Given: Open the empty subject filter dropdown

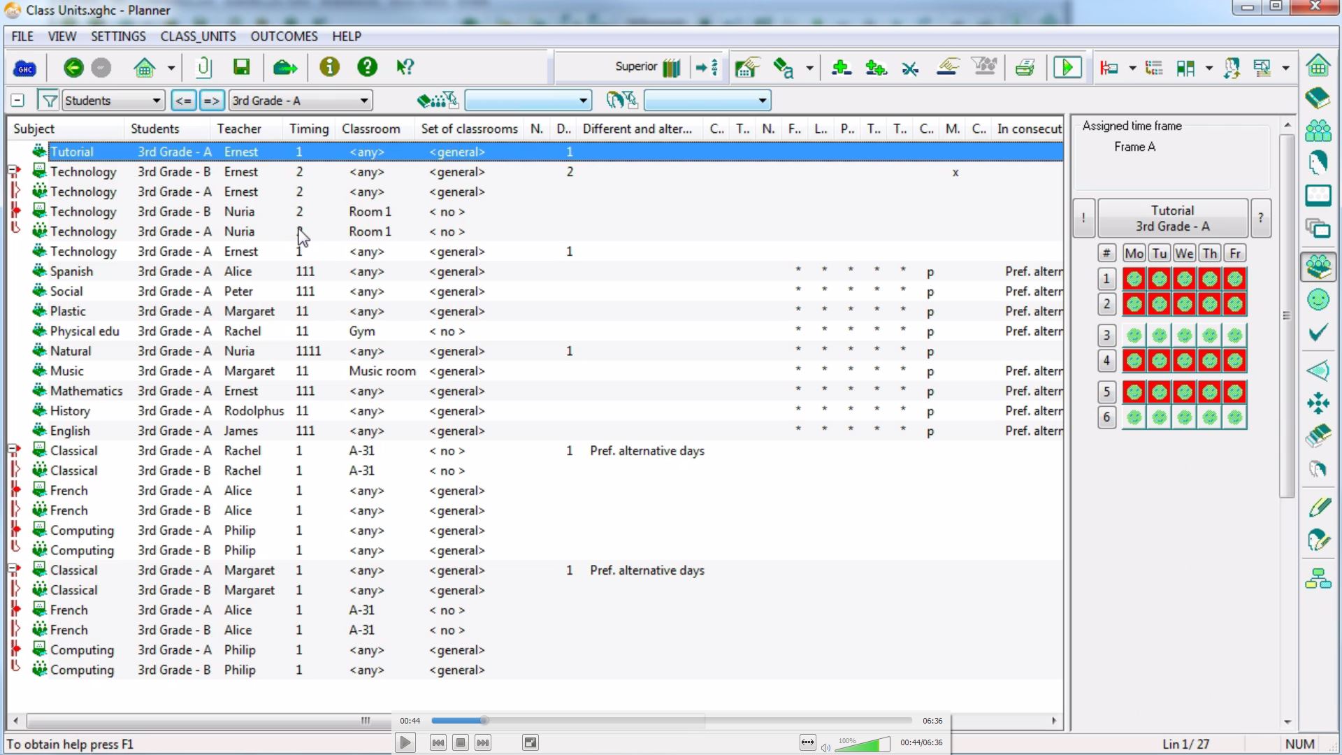Looking at the screenshot, I should tap(528, 101).
